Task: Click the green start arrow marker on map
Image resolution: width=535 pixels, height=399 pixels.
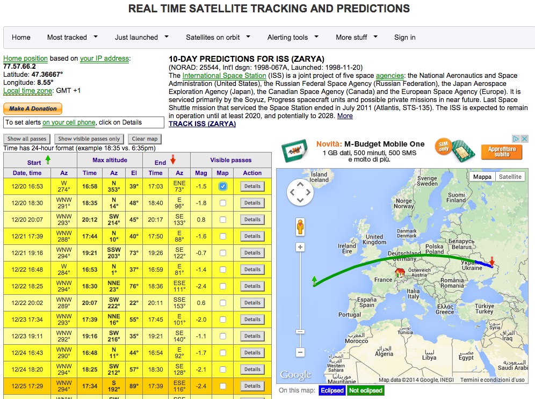Action: [x=314, y=280]
